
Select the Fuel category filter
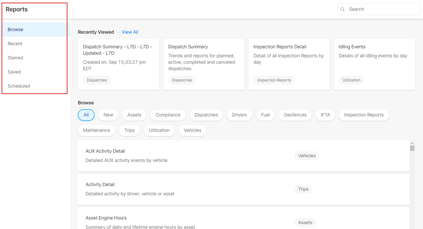point(265,115)
